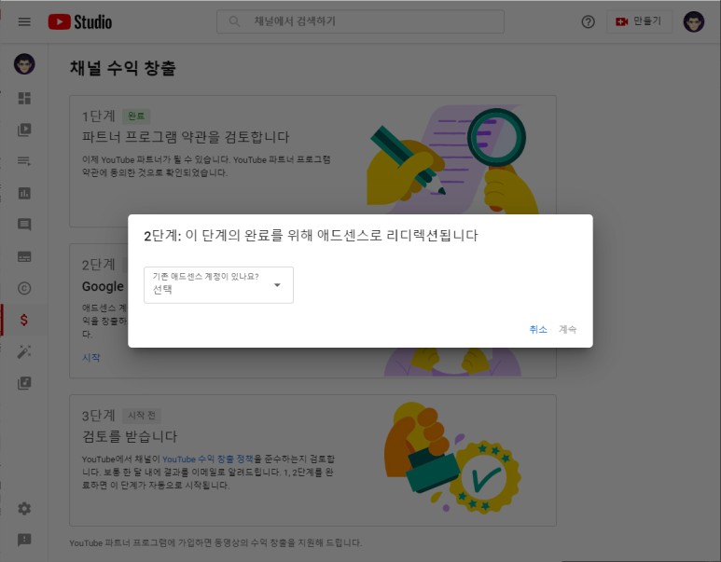Click the 시작 link in step 2
Image resolution: width=721 pixels, height=562 pixels.
click(91, 358)
